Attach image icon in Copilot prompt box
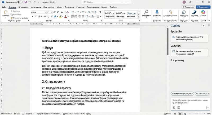Viewport: 212px width, 115px height. [174, 107]
